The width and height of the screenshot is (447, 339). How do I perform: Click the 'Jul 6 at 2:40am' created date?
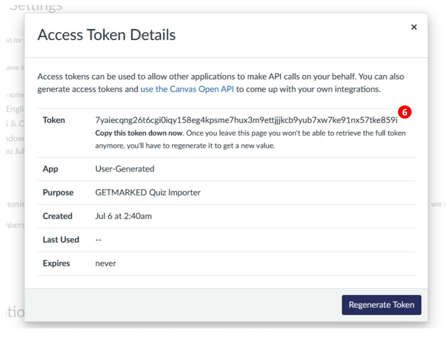tap(123, 216)
